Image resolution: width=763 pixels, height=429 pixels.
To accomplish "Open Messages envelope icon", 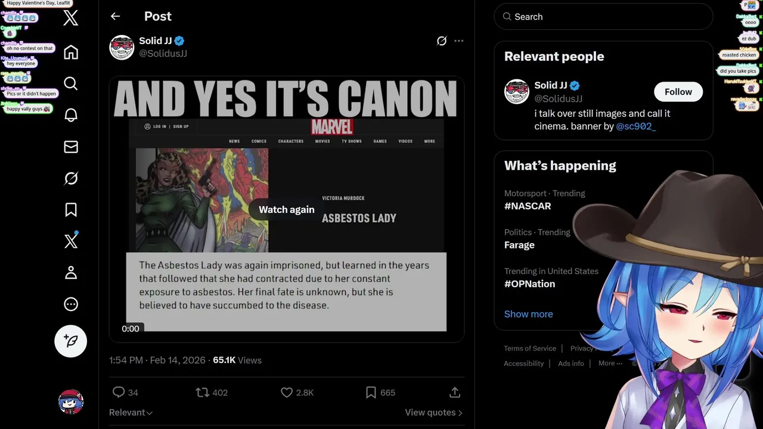I will tap(71, 147).
